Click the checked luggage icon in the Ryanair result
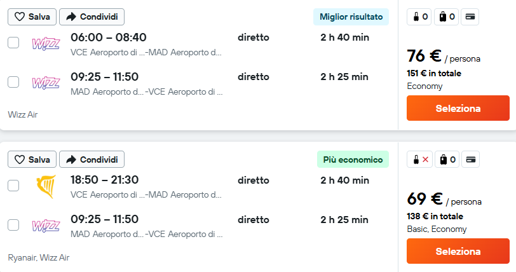 447,160
